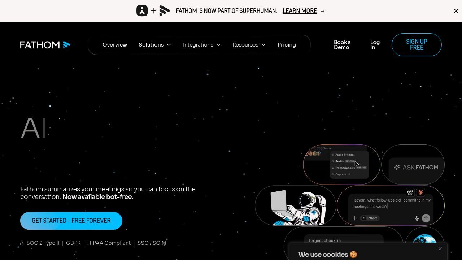Viewport: 462px width, 260px height.
Task: Open the Overview nav item
Action: 115,45
